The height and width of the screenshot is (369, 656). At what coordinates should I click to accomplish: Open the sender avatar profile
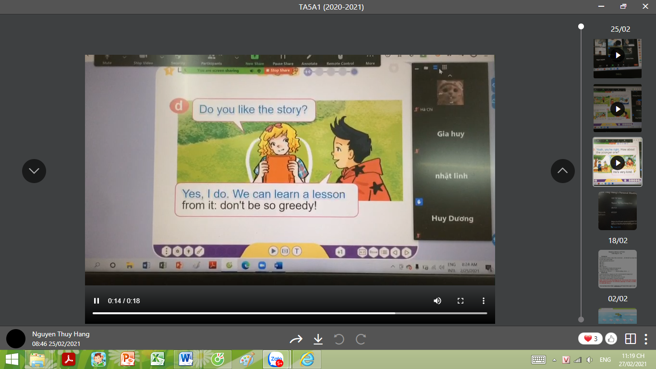click(16, 339)
